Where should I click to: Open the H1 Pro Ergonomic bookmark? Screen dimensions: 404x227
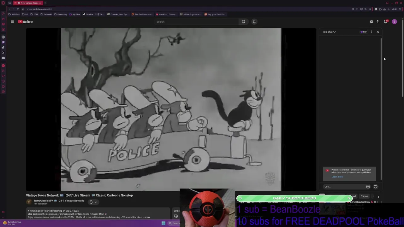[190, 14]
